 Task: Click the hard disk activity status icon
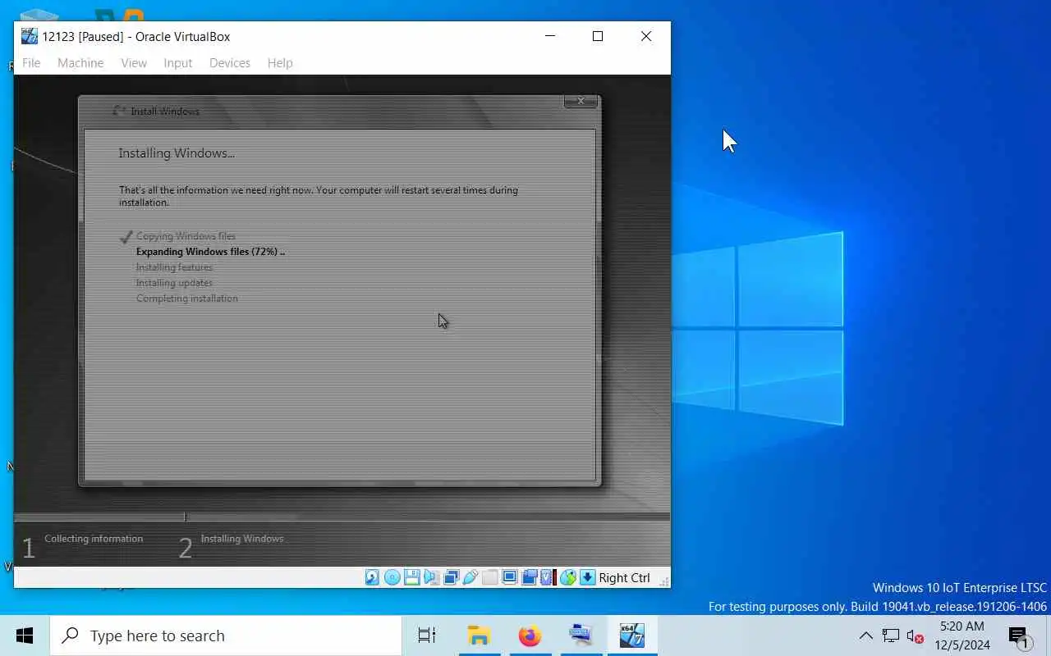[372, 577]
